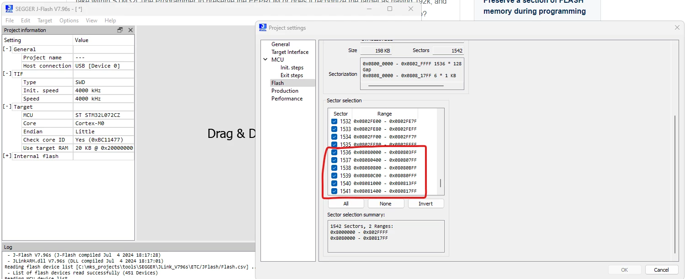Expand the Internal flash group
Viewport: 685px width, 279px height.
click(x=7, y=156)
